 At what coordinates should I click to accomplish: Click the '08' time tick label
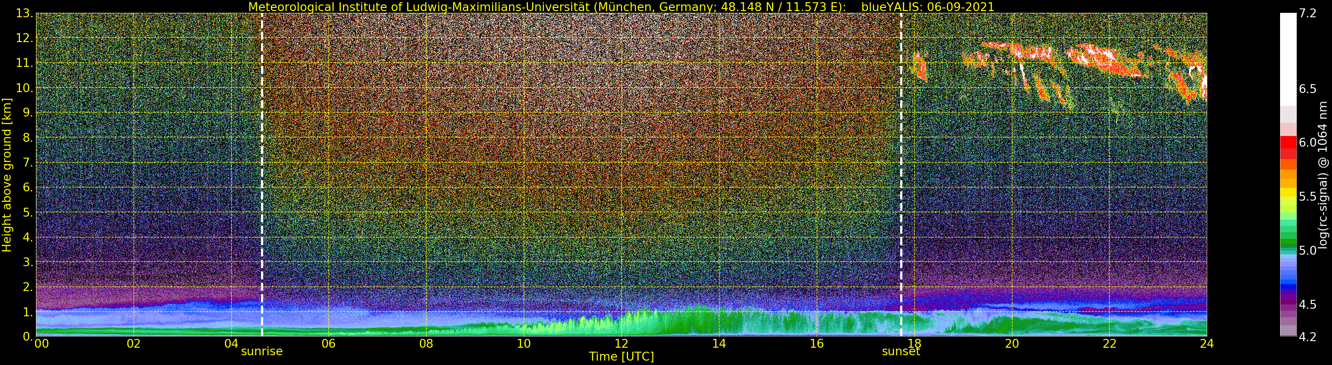(426, 344)
